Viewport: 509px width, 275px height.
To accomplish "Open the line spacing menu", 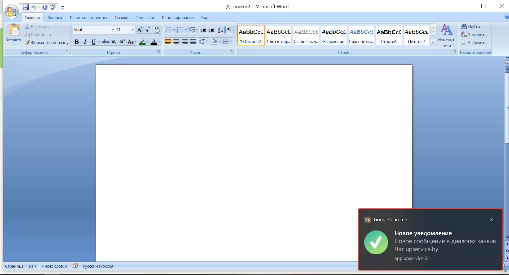I will [203, 42].
